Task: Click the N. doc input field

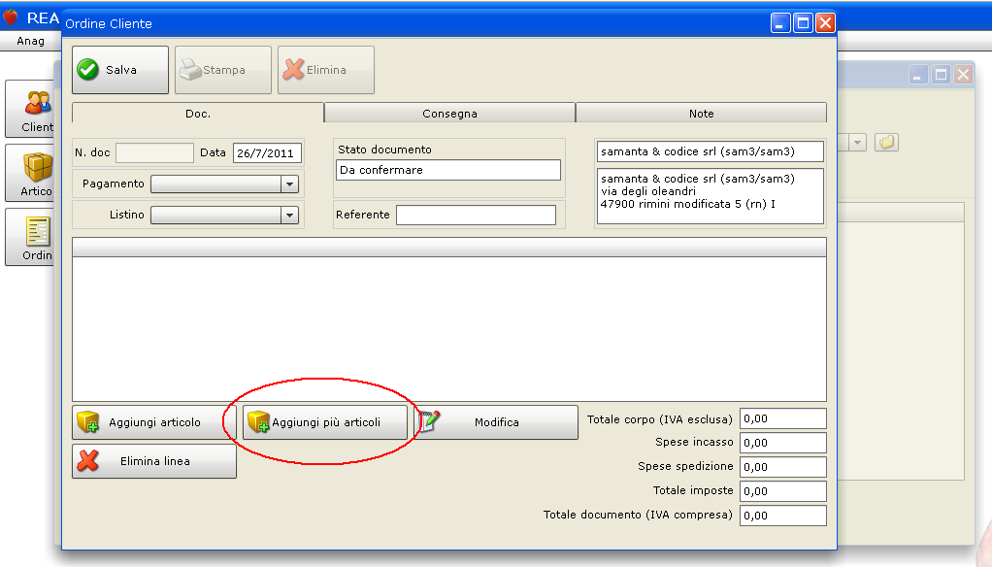Action: coord(155,152)
